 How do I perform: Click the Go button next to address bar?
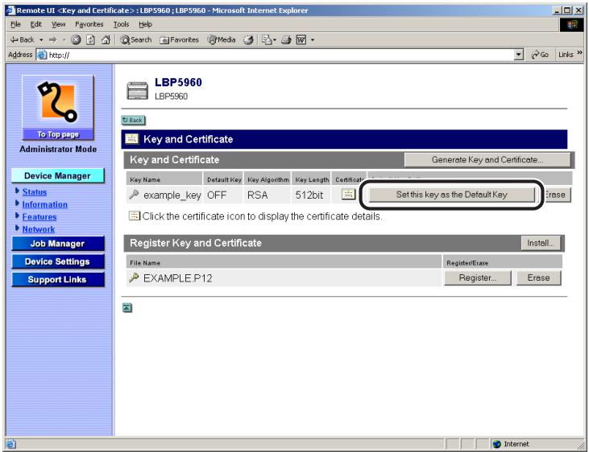pos(540,55)
